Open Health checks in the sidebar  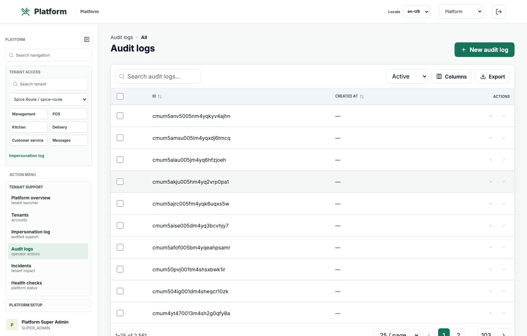[x=48, y=285]
